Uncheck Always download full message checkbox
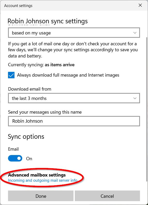This screenshot has width=148, height=205. point(11,75)
